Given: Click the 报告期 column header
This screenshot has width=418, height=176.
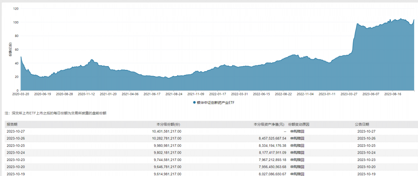Looking at the screenshot, I should pyautogui.click(x=12, y=124).
